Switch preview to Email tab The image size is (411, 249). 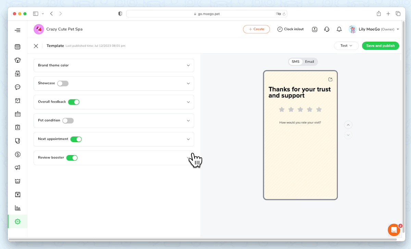[x=310, y=62]
